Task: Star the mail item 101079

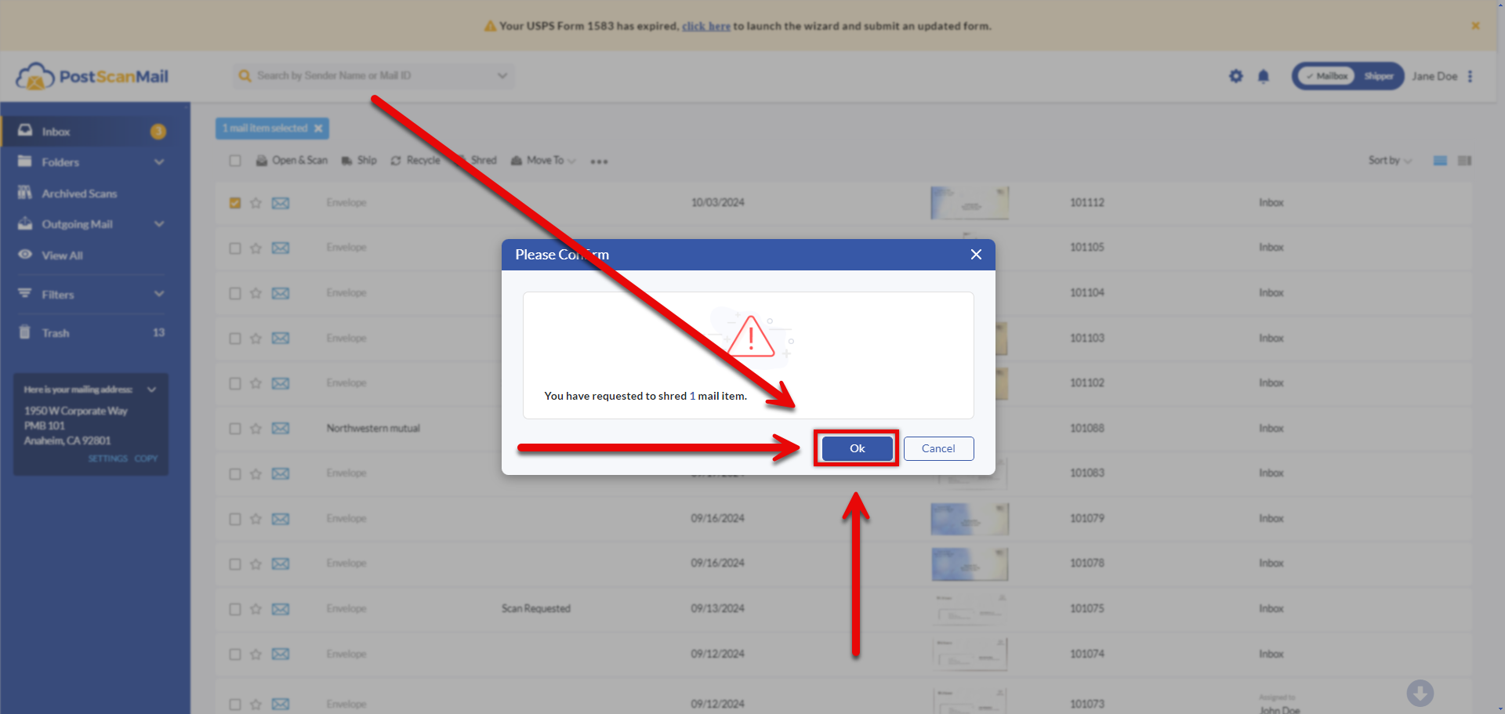Action: coord(256,519)
